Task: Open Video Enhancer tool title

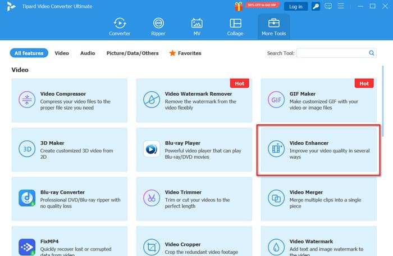Action: (x=309, y=143)
